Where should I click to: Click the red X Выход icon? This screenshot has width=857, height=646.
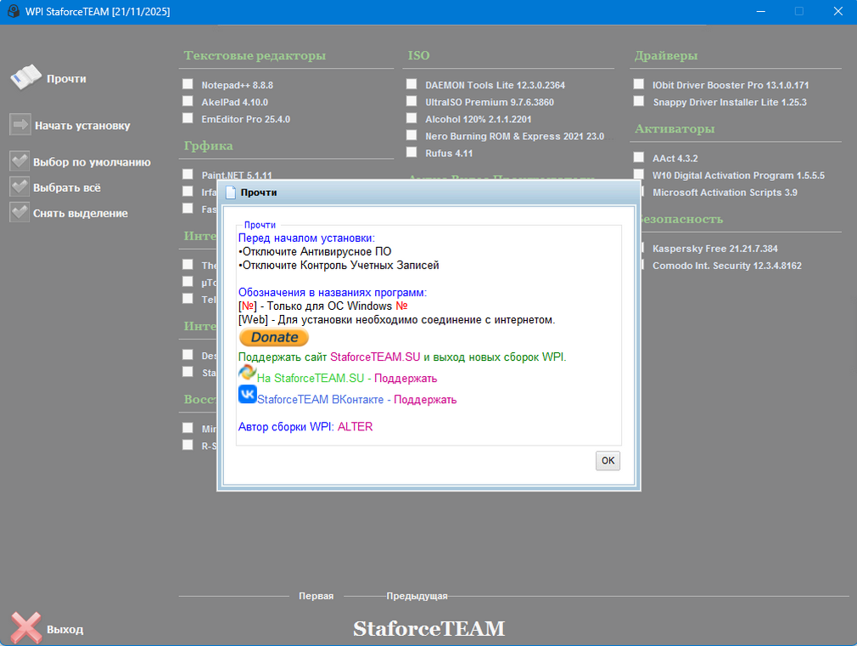25,628
